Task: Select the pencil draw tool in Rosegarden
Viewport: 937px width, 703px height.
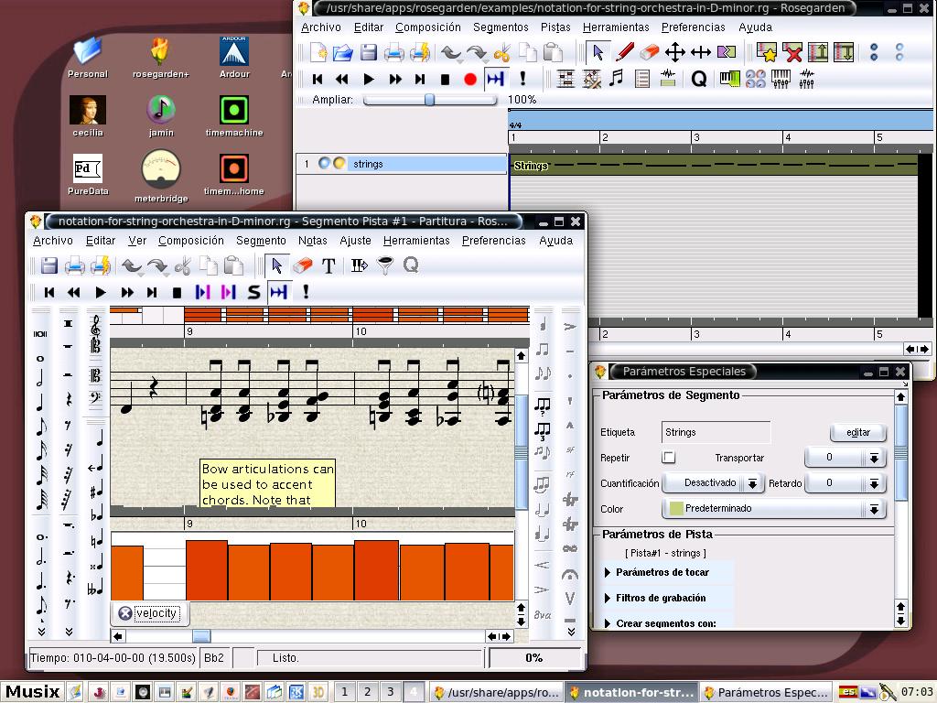Action: pos(625,52)
